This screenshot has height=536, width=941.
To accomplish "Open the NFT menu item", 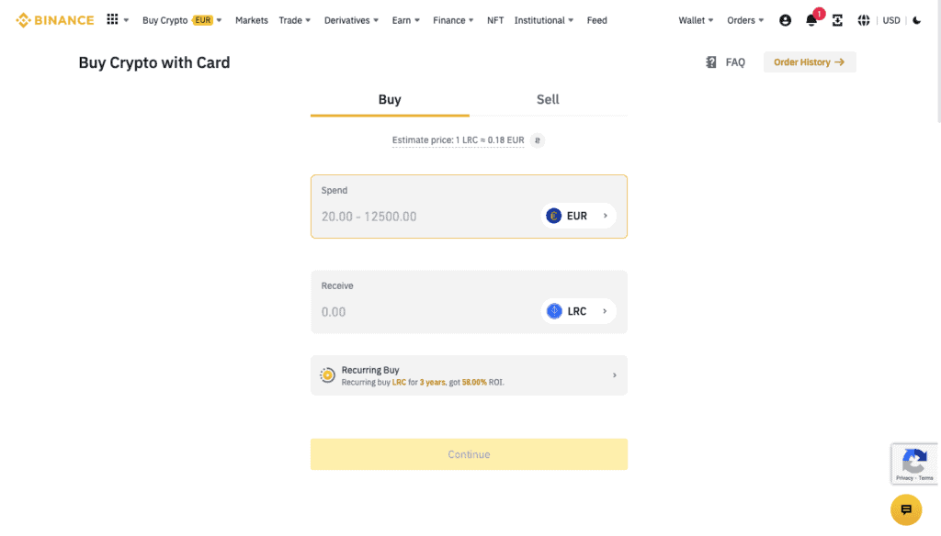I will 495,20.
